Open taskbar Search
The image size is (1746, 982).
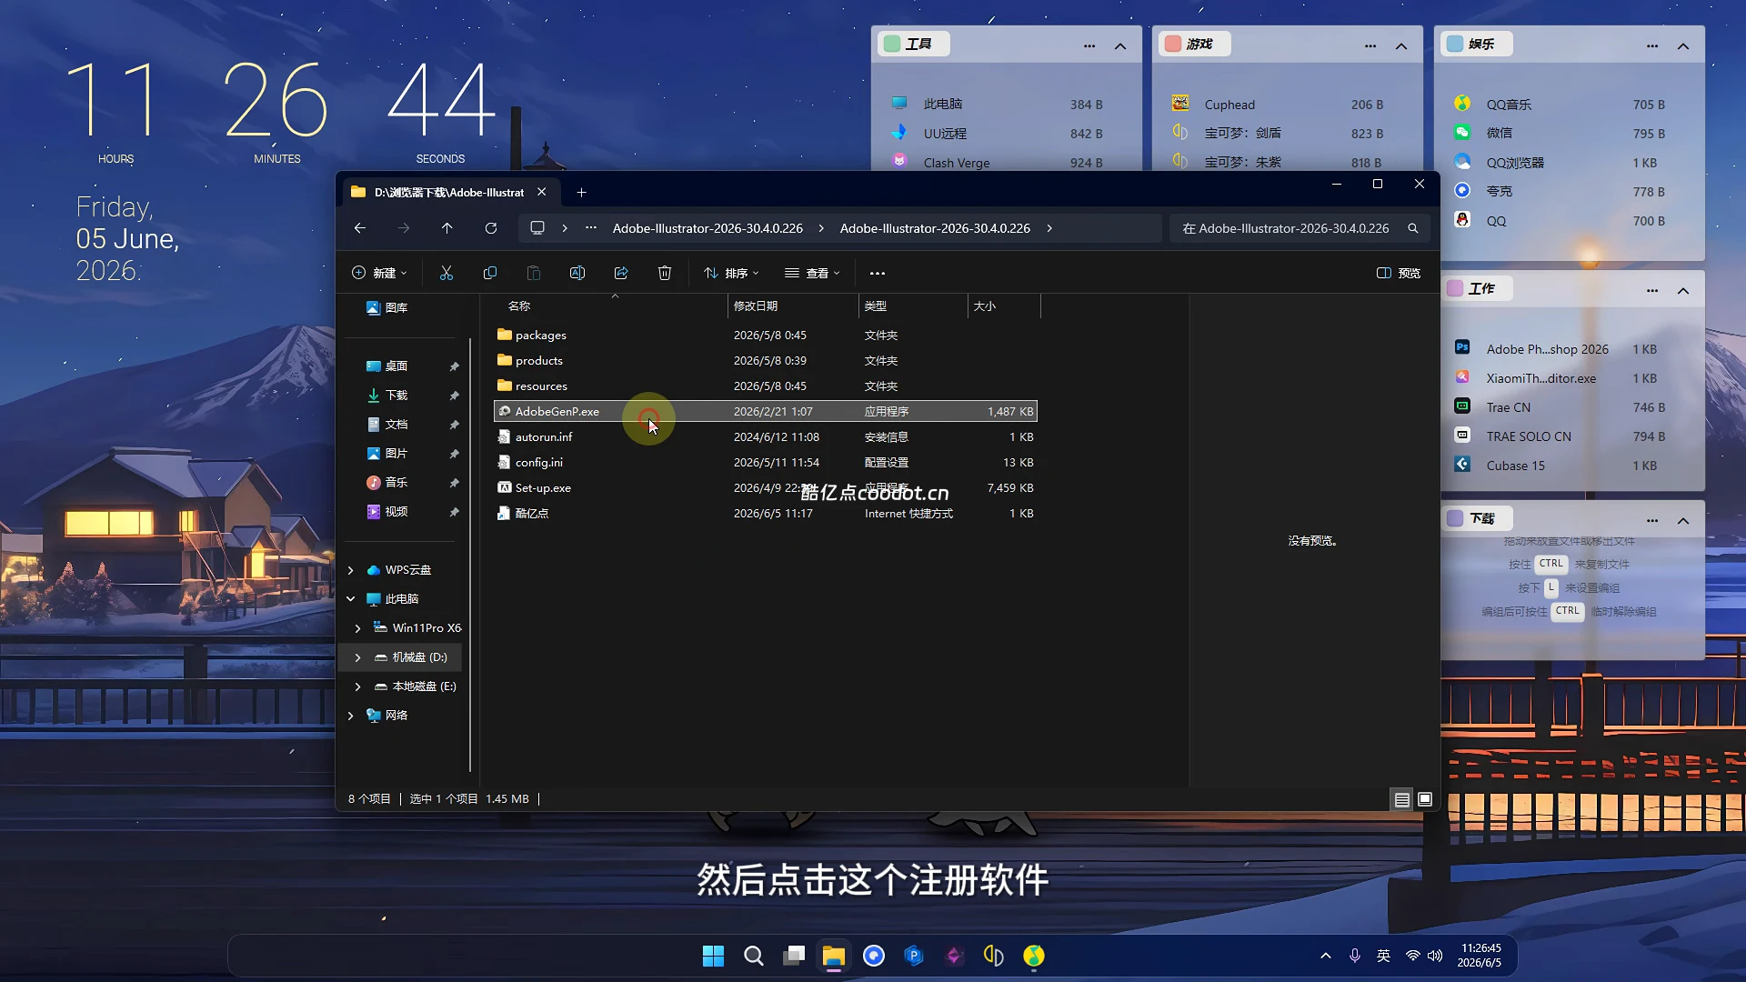[753, 956]
